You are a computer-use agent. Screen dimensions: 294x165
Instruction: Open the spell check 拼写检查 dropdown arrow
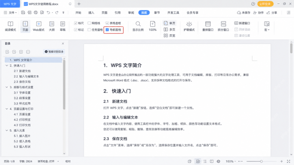point(58,161)
